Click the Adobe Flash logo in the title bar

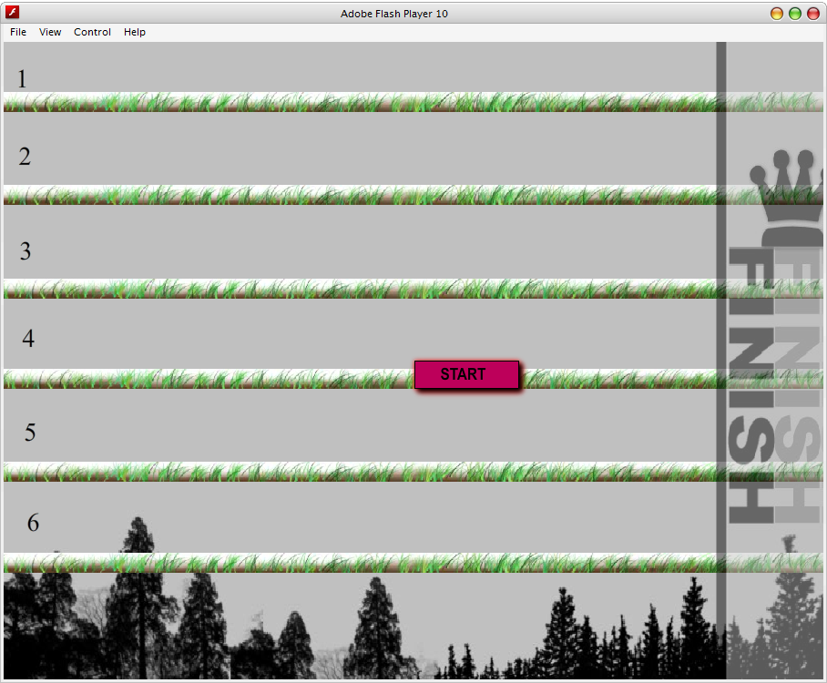point(12,13)
